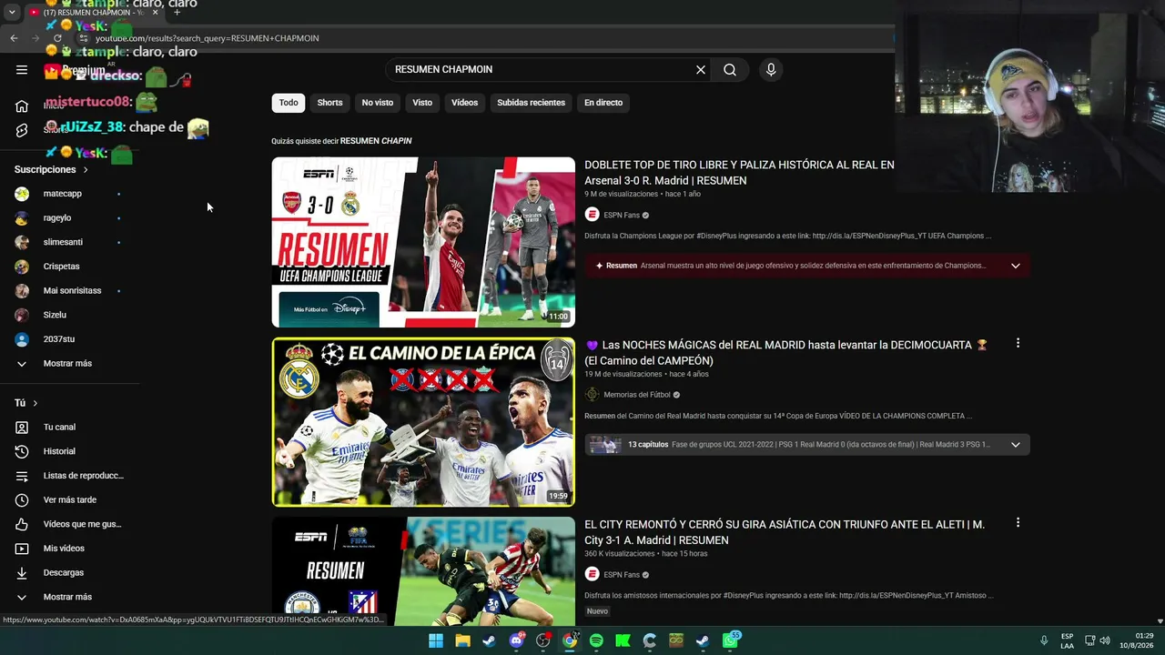
Task: Open ESPN Fans channel of Arsenal video
Action: [622, 216]
